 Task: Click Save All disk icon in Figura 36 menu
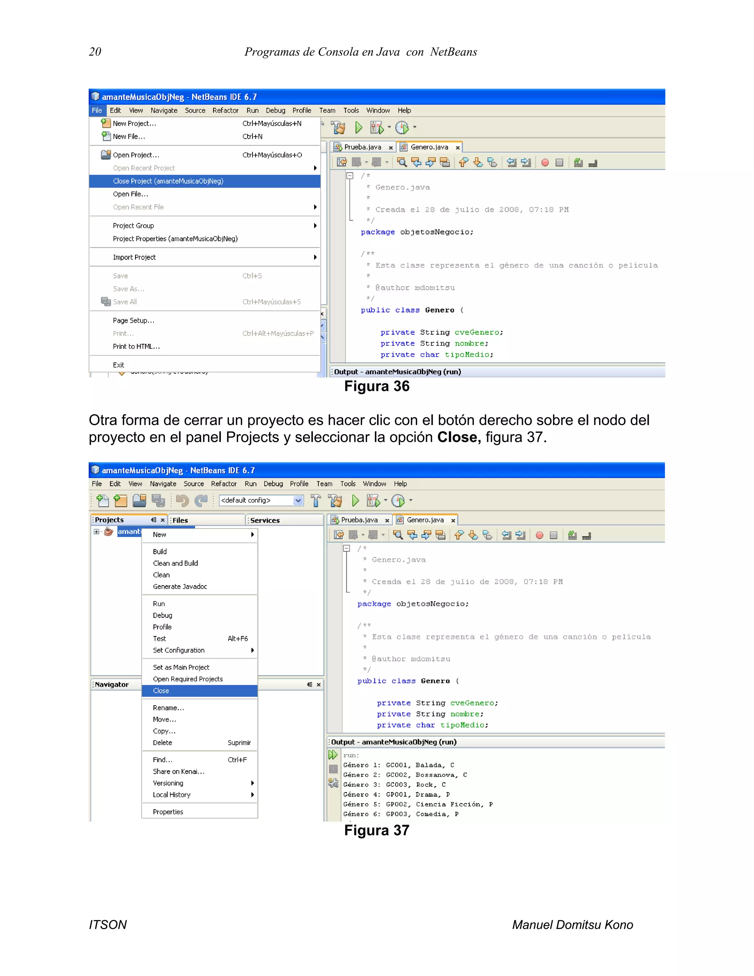pos(106,302)
